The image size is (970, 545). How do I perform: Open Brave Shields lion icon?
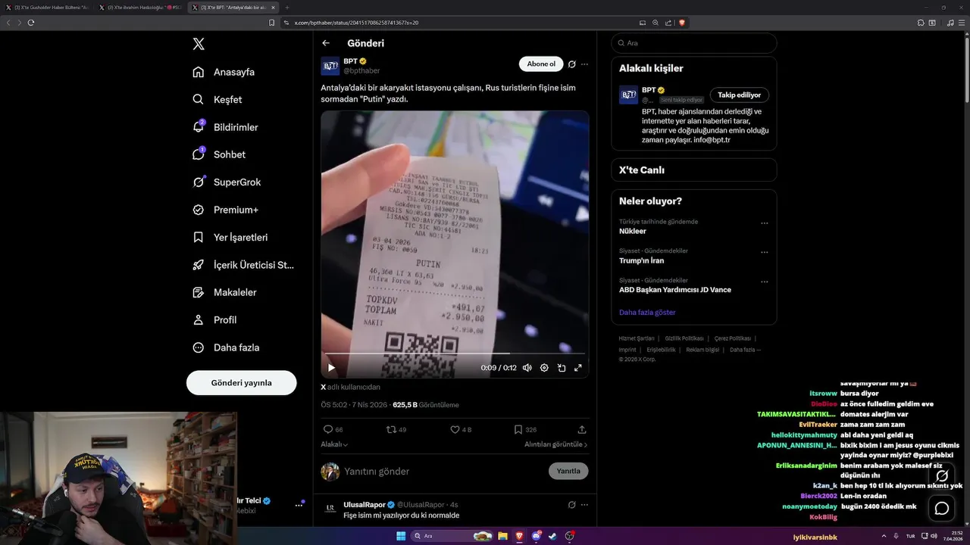point(681,23)
